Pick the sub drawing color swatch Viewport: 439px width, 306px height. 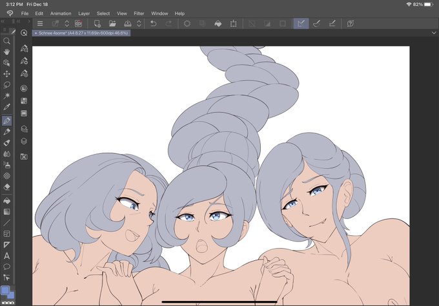[12, 296]
